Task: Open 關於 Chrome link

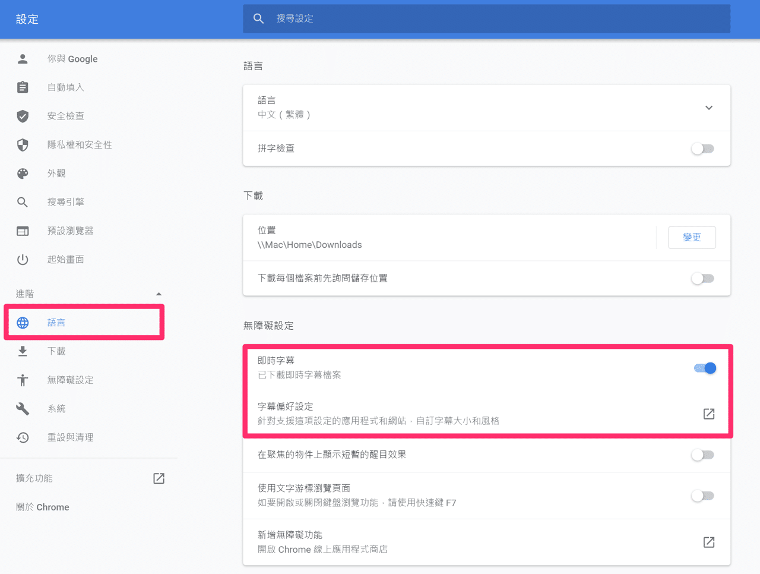Action: coord(43,507)
